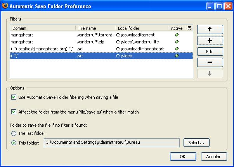
Task: Sort filters by Local folder column header
Action: pos(142,28)
